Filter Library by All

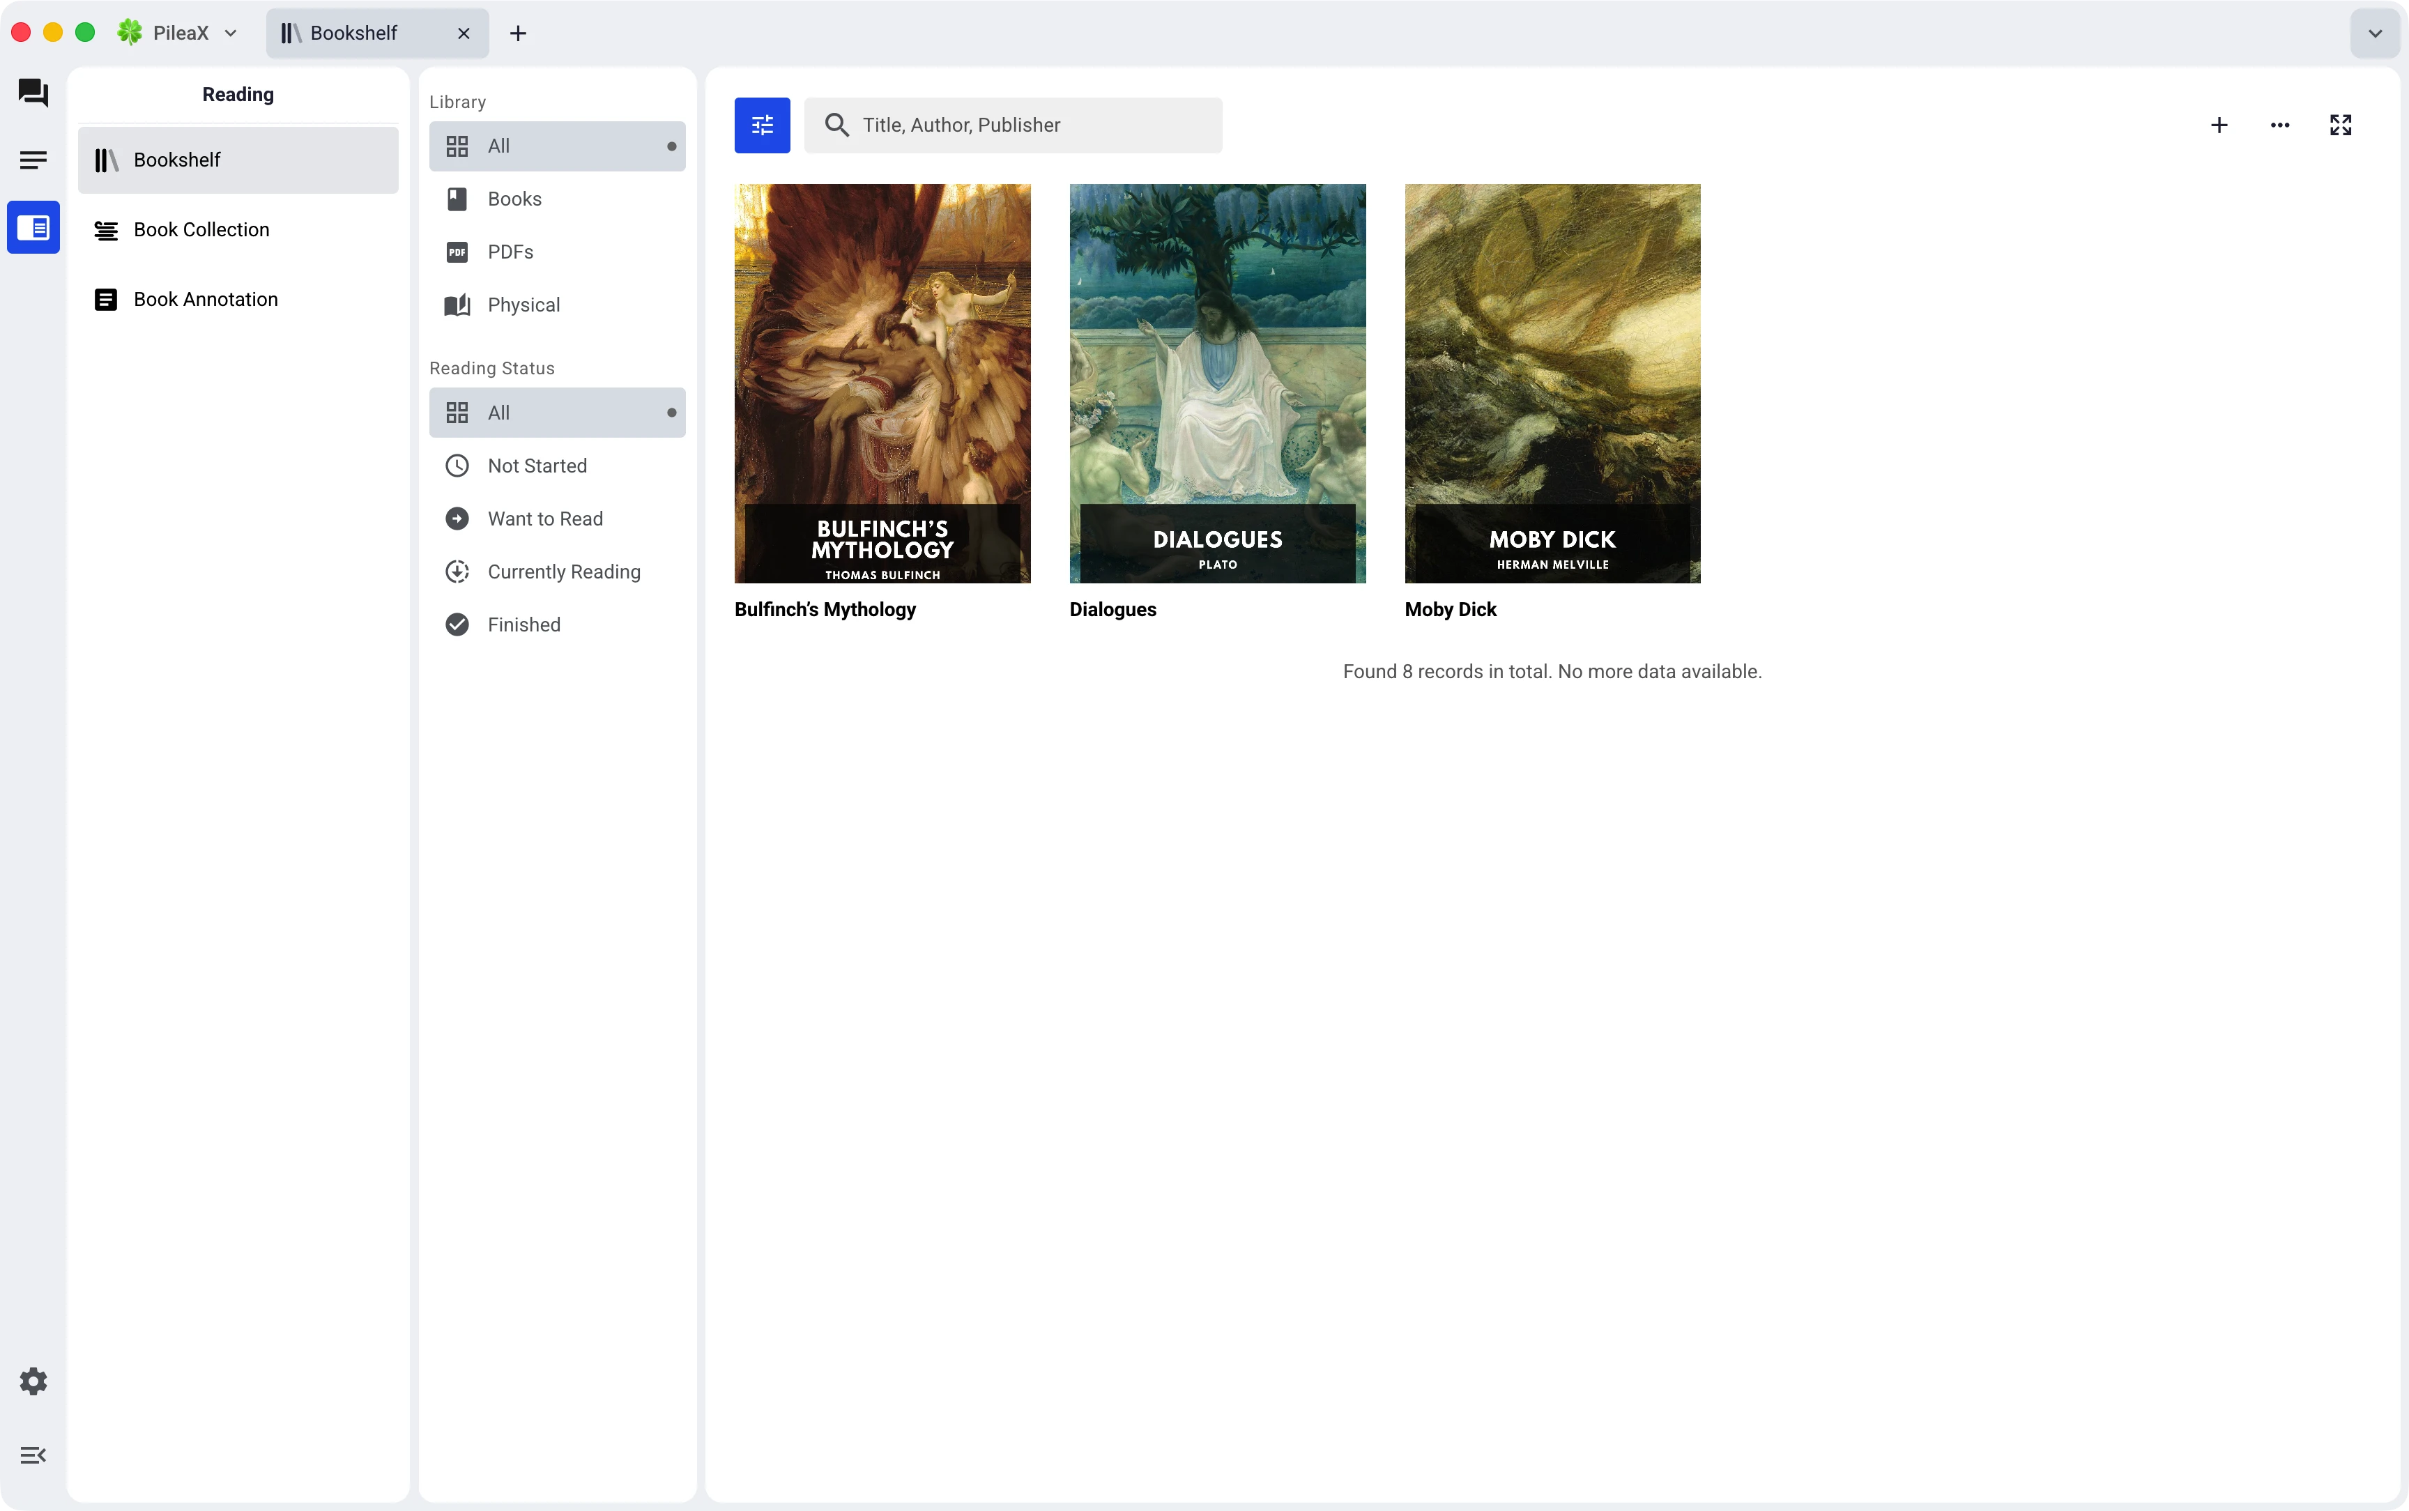pyautogui.click(x=558, y=146)
